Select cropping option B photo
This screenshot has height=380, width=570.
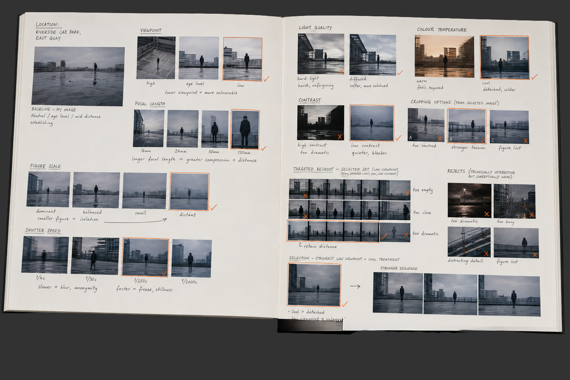coord(466,126)
